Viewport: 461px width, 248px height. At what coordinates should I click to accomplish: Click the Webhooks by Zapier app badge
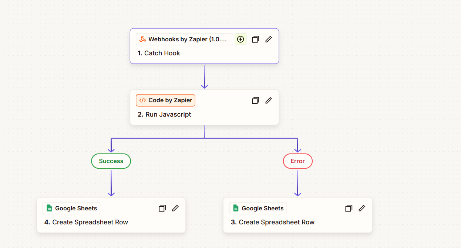(184, 39)
